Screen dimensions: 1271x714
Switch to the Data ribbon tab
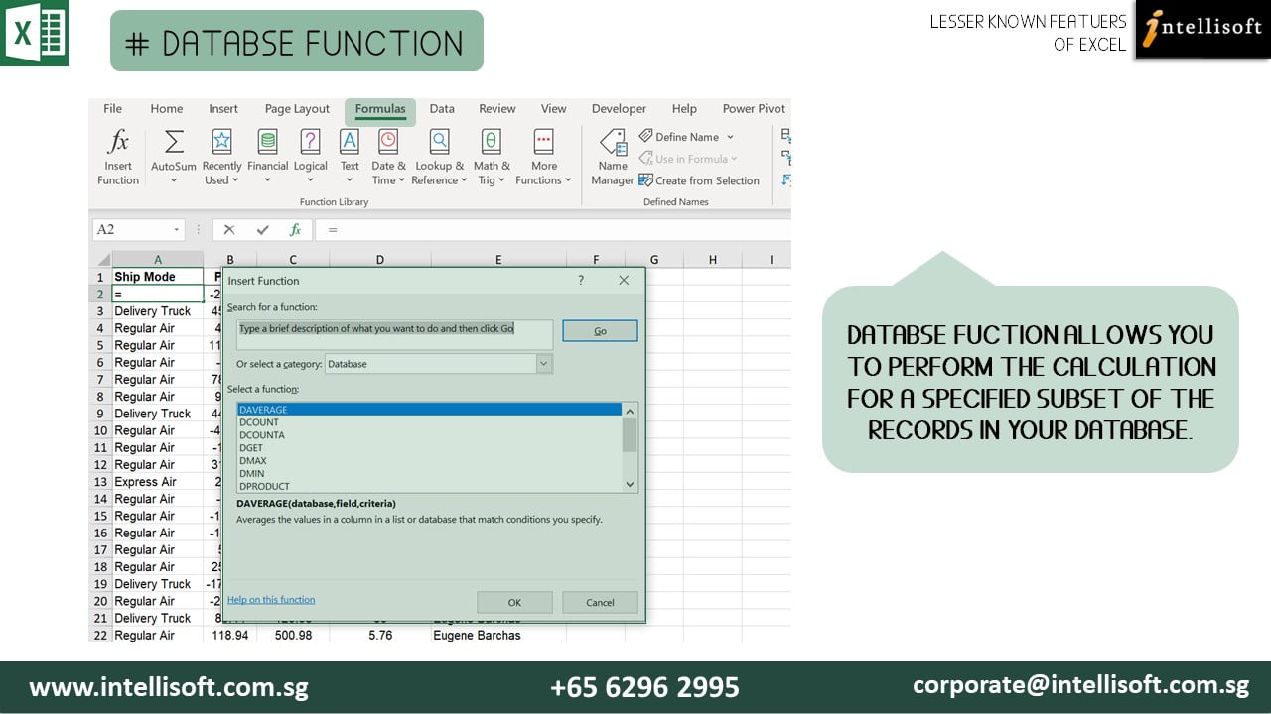(x=441, y=109)
